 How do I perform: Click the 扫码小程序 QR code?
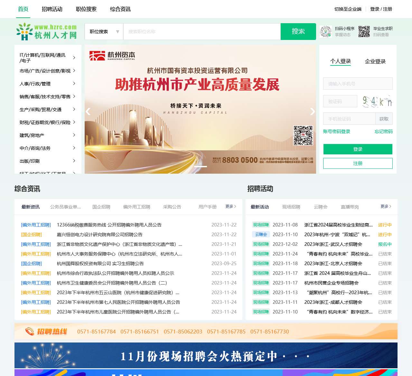[326, 32]
